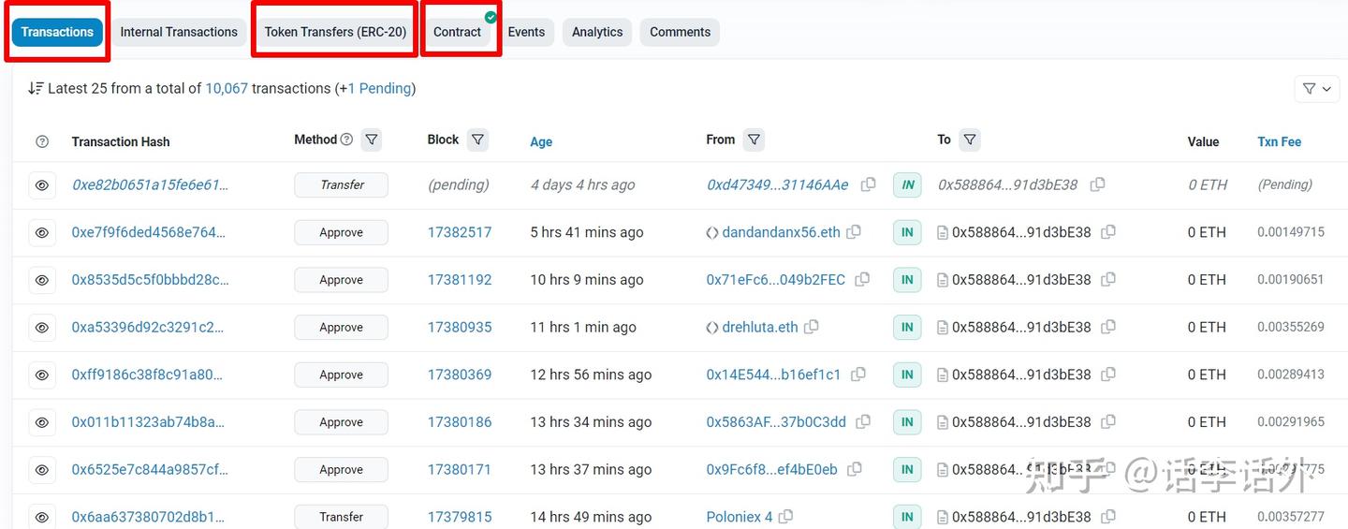Open transaction hash 0x6aa637380702d8b1
The image size is (1348, 529).
(148, 517)
